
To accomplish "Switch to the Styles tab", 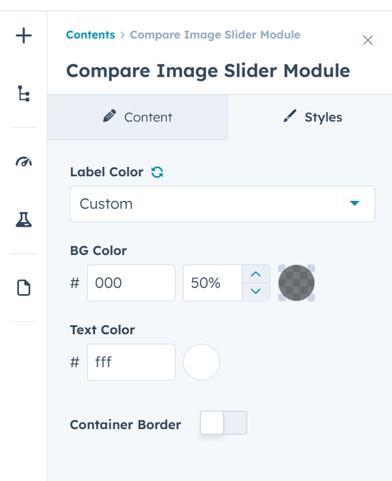I will point(310,117).
